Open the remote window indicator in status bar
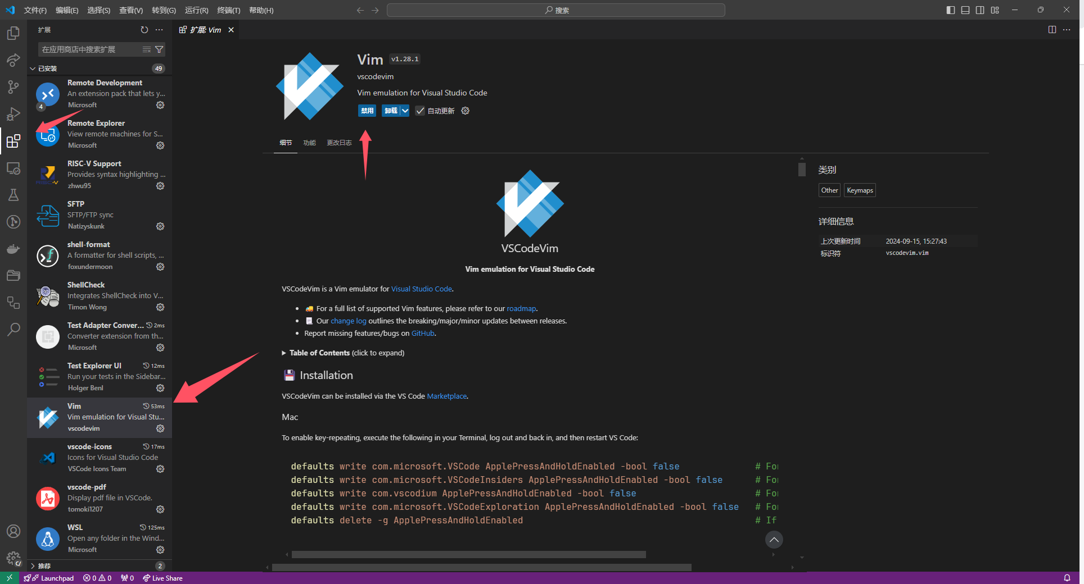Image resolution: width=1084 pixels, height=584 pixels. pyautogui.click(x=10, y=578)
